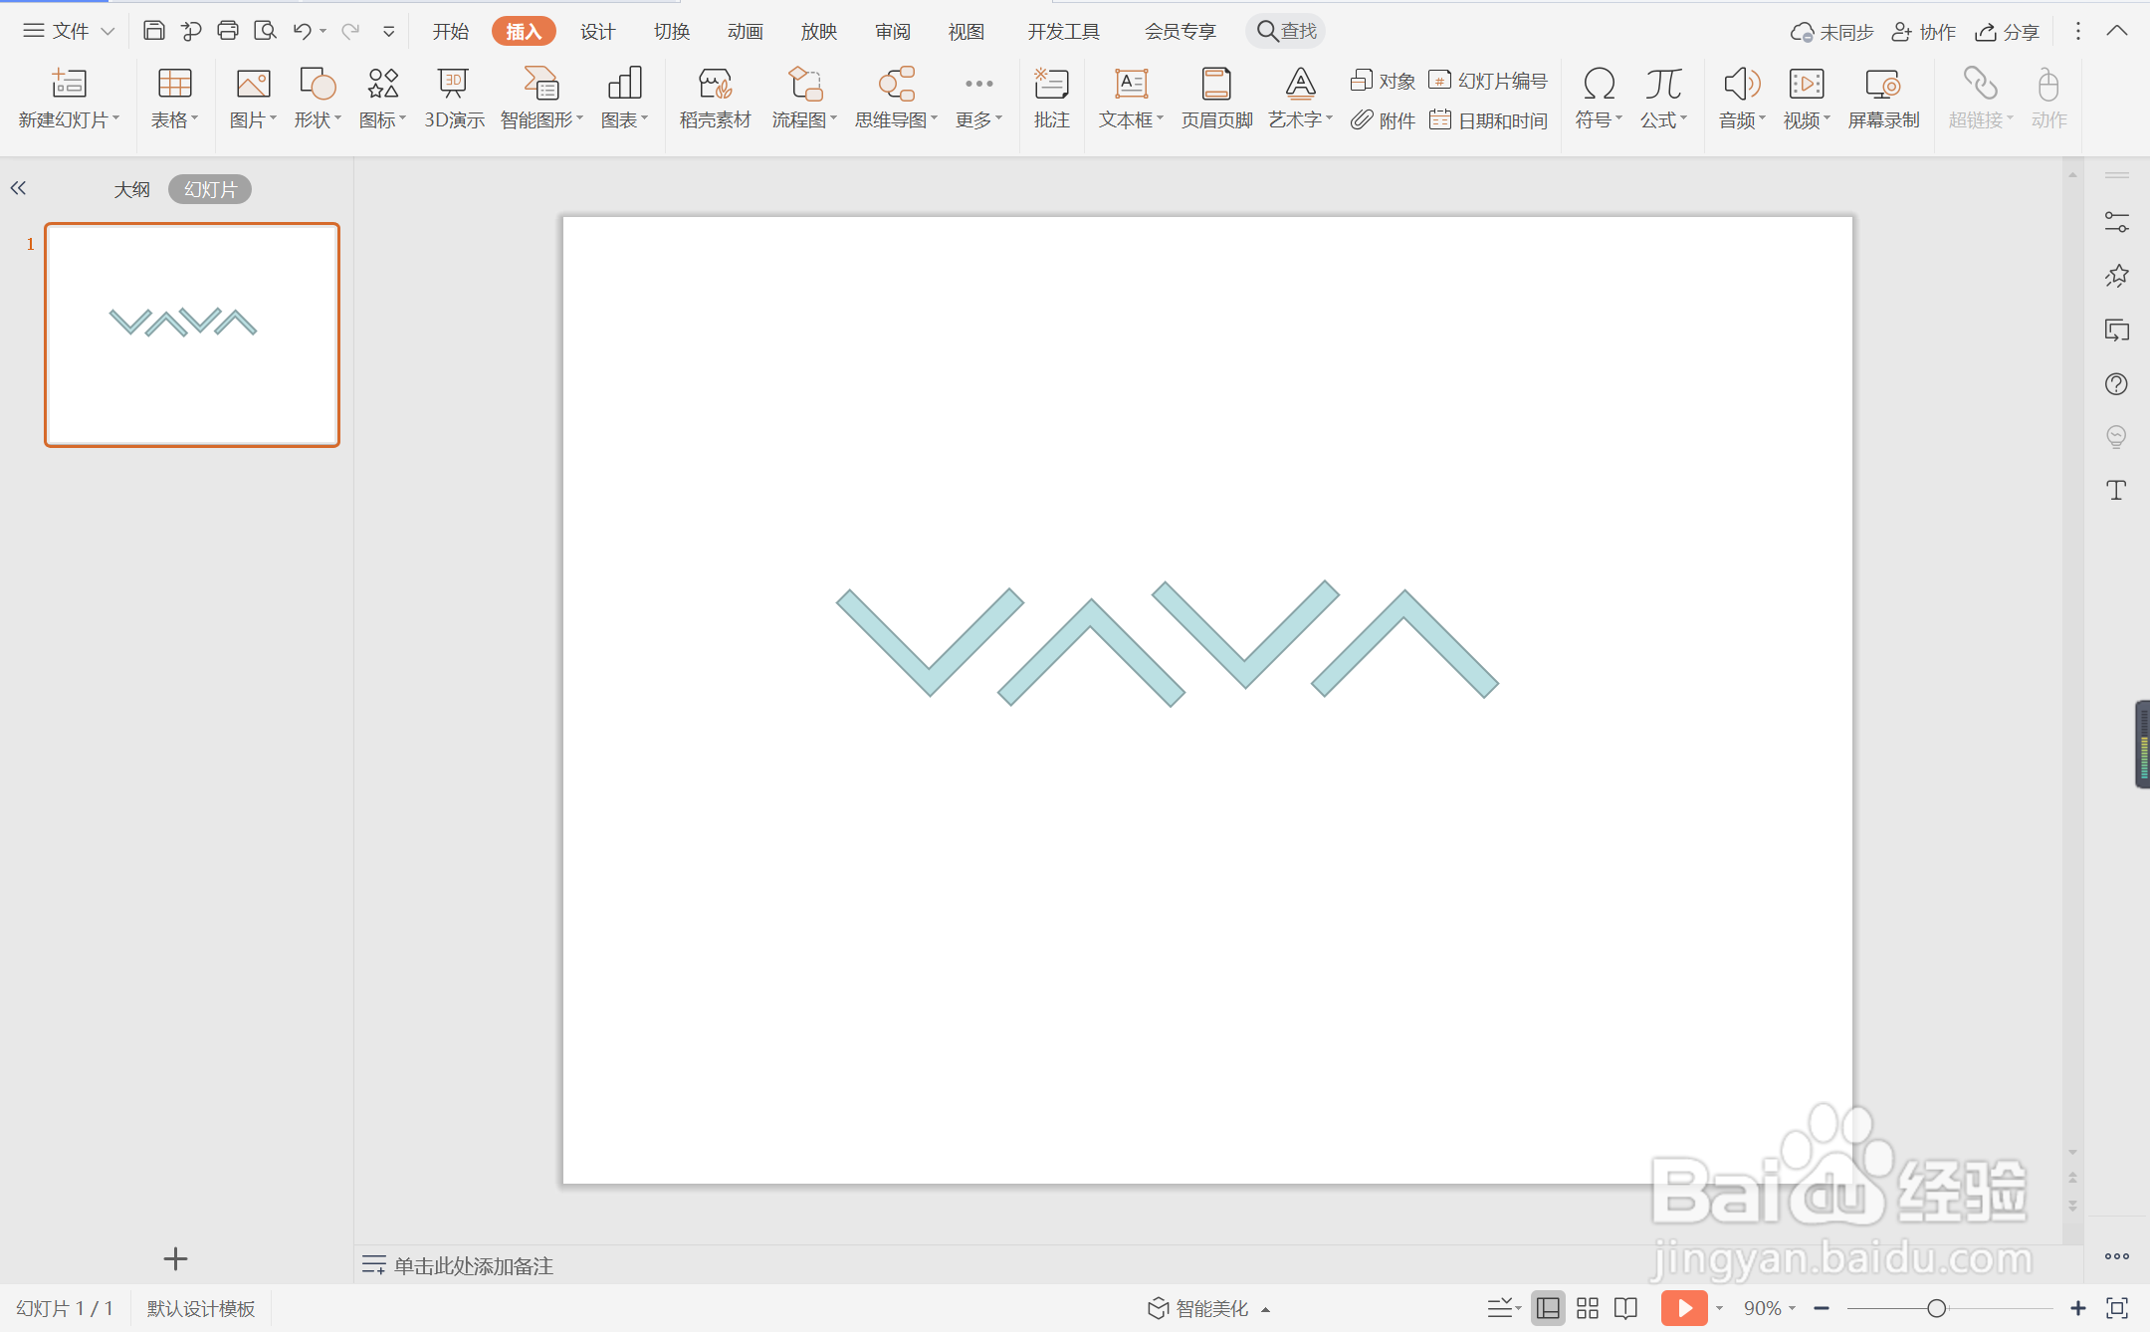The image size is (2150, 1332).
Task: Switch to 幻灯片 thumbnail panel view
Action: point(210,189)
